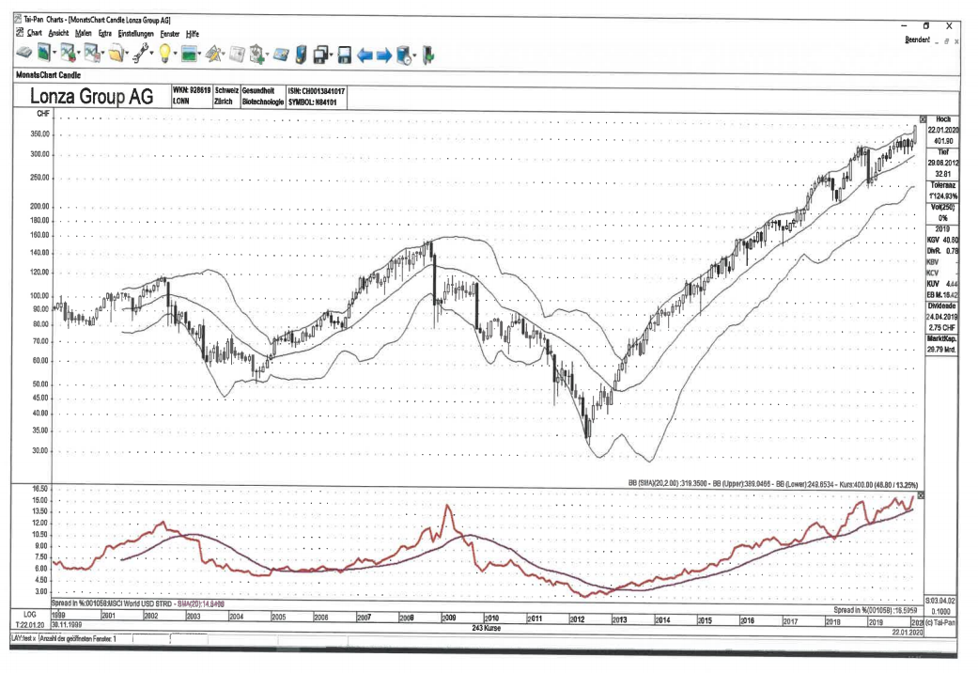Image resolution: width=978 pixels, height=673 pixels.
Task: Click the Lonza Group AG title field
Action: tap(91, 96)
